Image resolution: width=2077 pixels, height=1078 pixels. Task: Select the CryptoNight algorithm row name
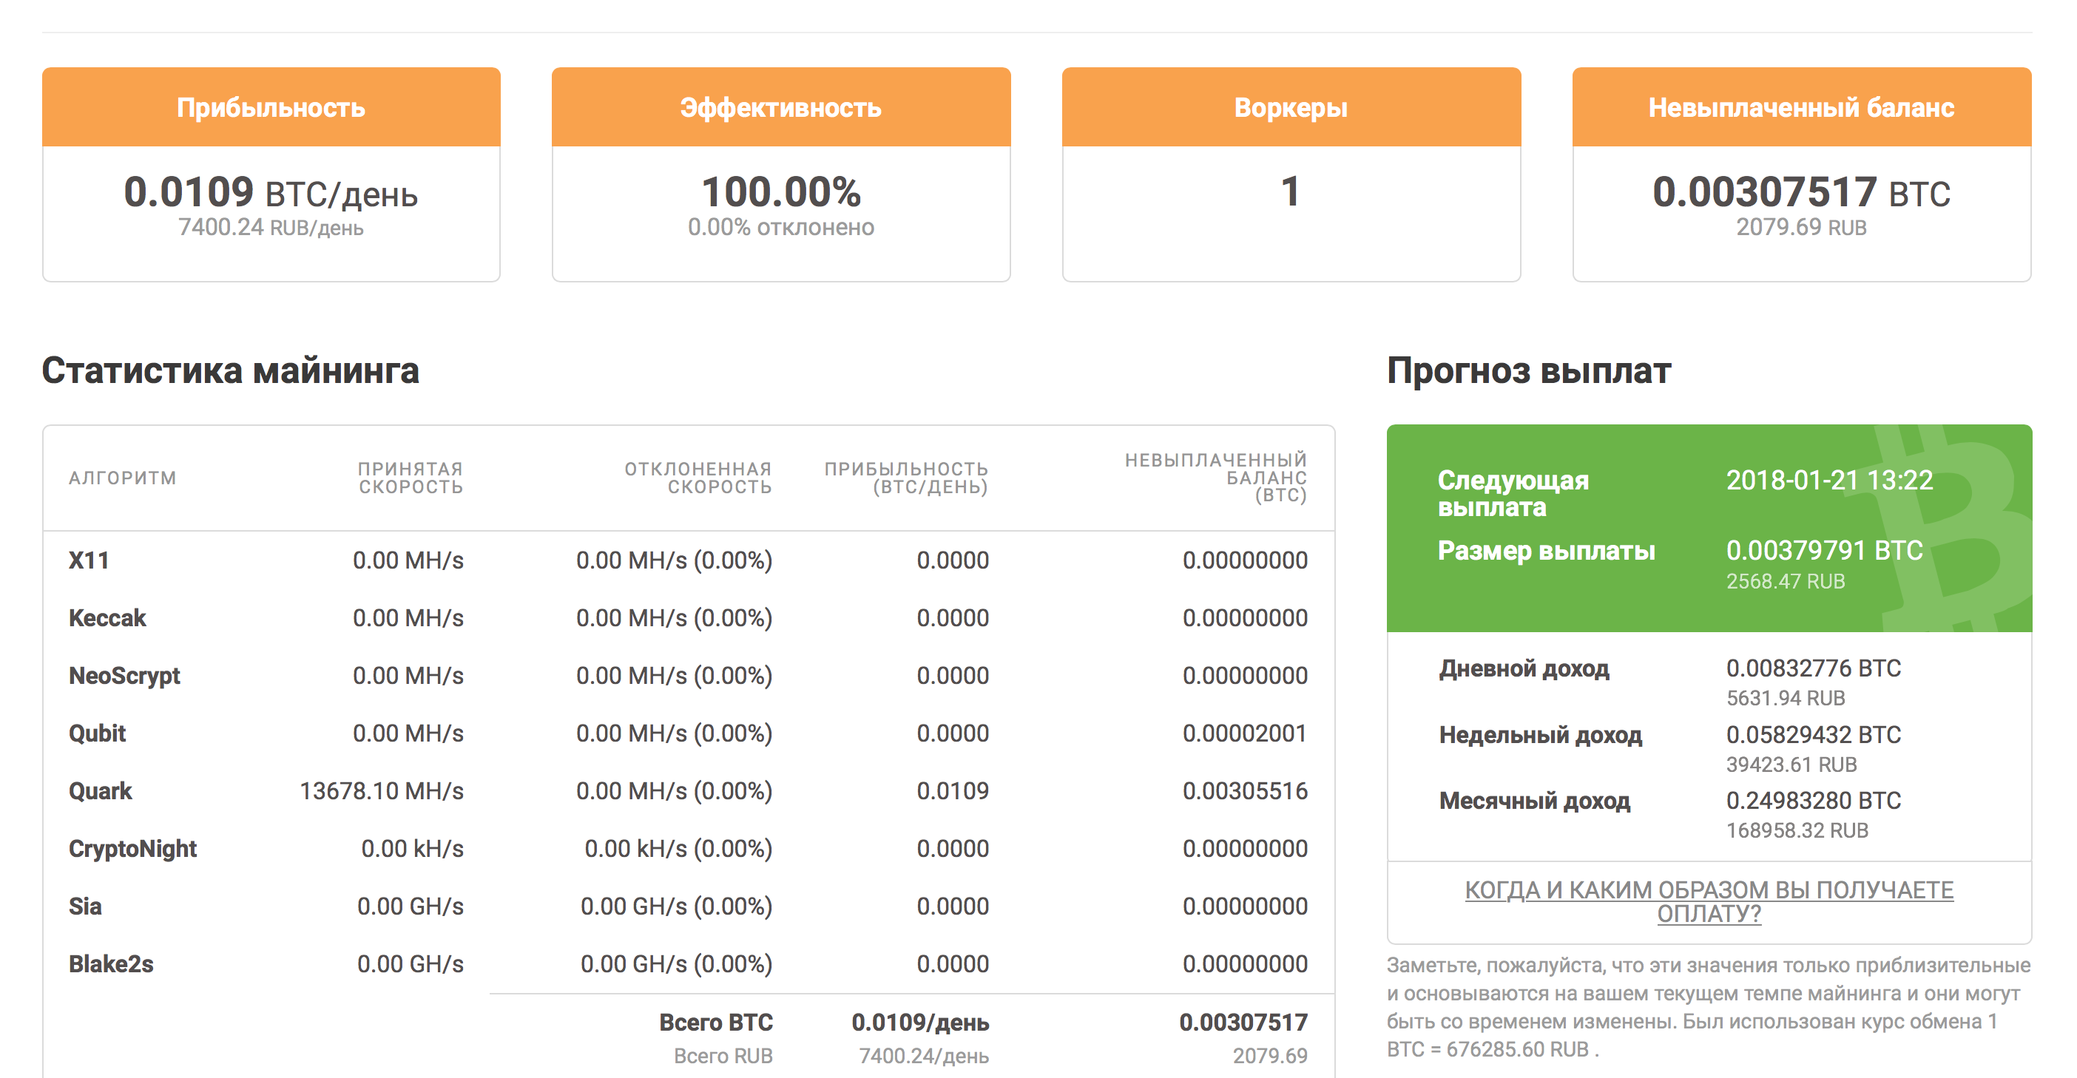[x=133, y=850]
